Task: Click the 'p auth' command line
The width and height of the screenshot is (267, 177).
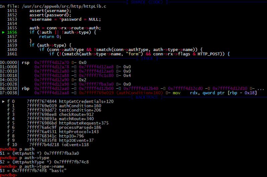Action: pyautogui.click(x=17, y=149)
